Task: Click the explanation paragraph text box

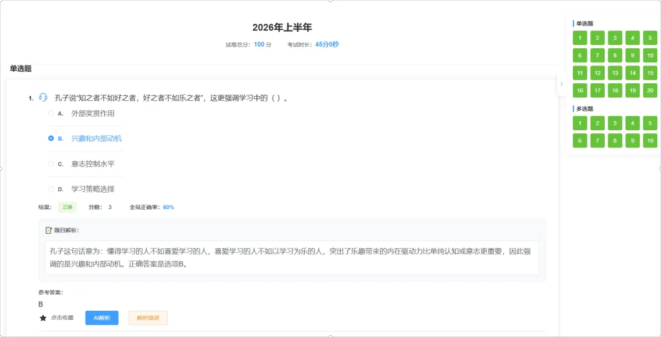Action: pos(292,258)
